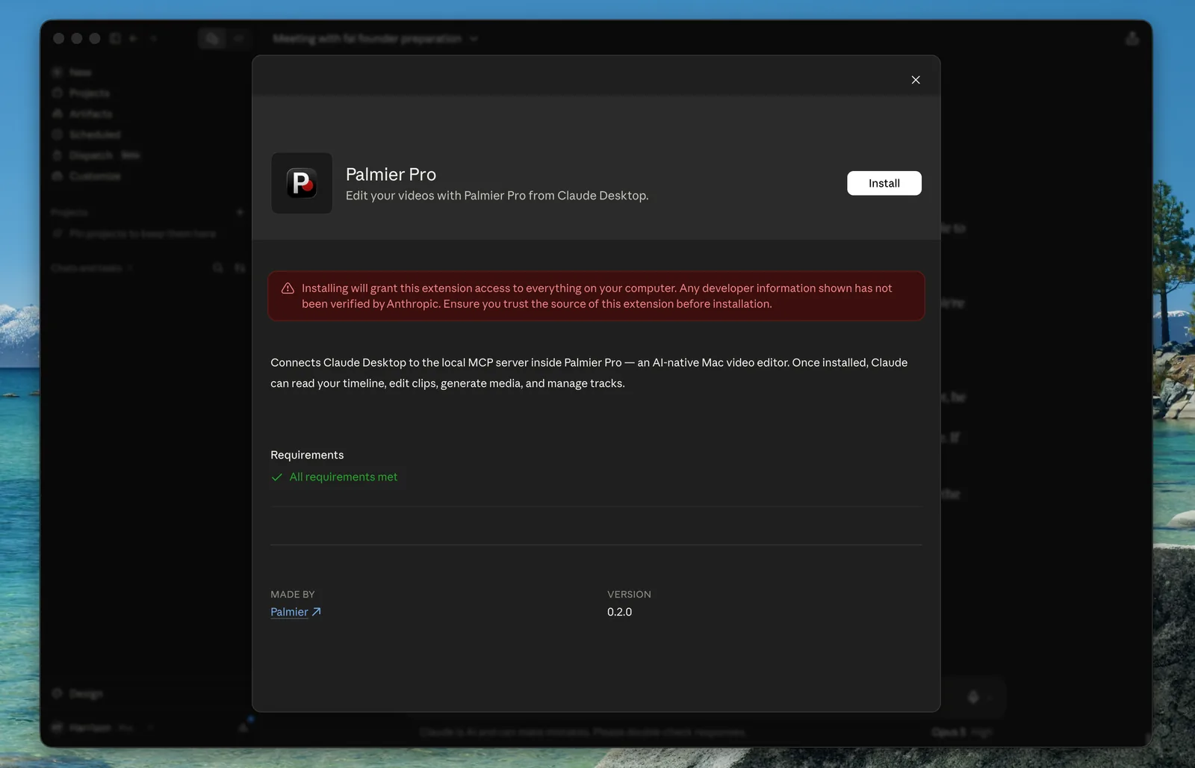Click the share icon at top right of Claude window

click(x=1132, y=38)
